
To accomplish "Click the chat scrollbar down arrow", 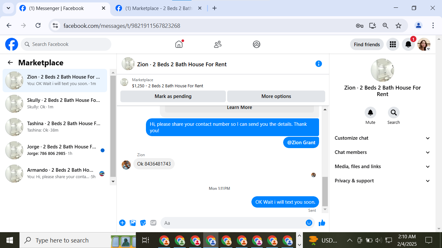I will 325,210.
